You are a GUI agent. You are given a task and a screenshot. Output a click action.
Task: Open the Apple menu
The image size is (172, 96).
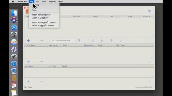pyautogui.click(x=13, y=2)
